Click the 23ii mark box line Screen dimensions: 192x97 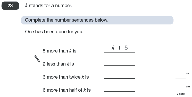pyautogui.click(x=181, y=92)
